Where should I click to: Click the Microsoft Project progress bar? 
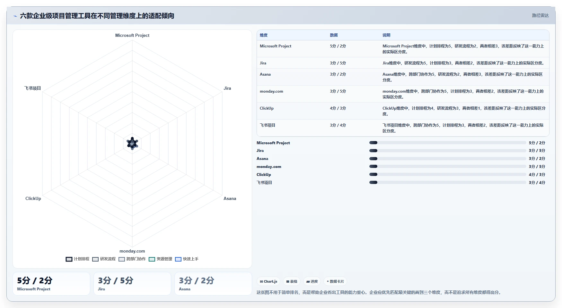click(x=448, y=143)
